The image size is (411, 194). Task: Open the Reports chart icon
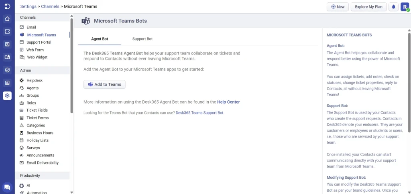click(7, 83)
